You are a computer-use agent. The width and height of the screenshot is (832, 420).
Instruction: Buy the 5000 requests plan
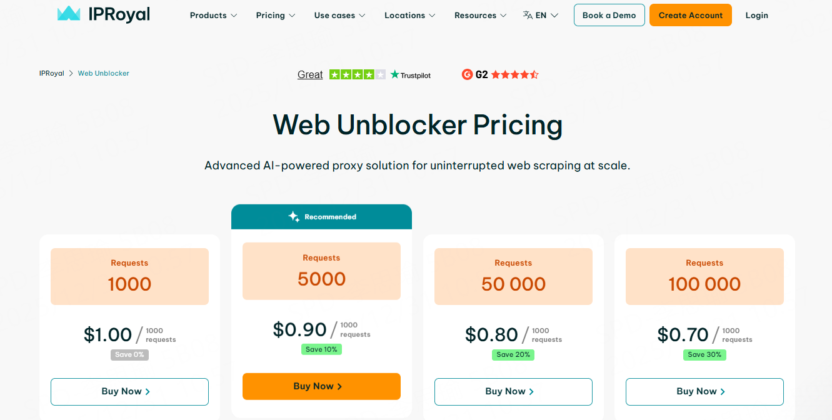pos(321,386)
